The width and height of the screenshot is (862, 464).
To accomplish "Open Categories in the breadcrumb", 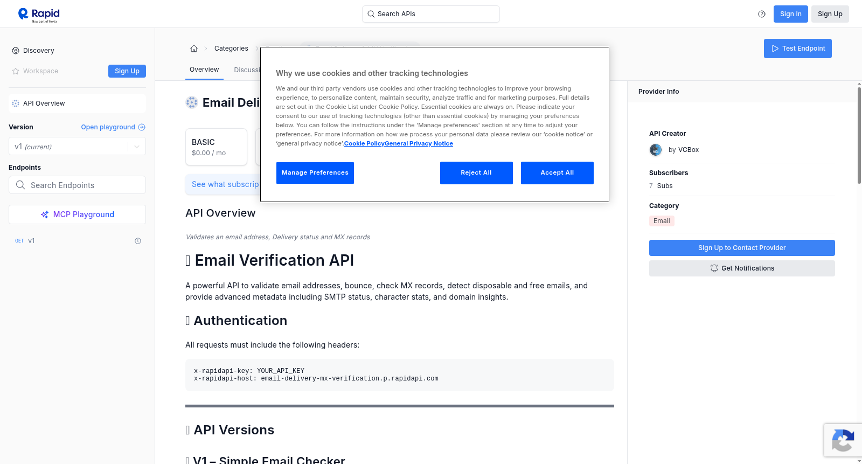I will pos(231,49).
